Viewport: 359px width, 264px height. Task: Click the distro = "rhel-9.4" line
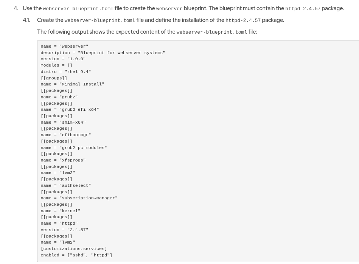pyautogui.click(x=66, y=71)
